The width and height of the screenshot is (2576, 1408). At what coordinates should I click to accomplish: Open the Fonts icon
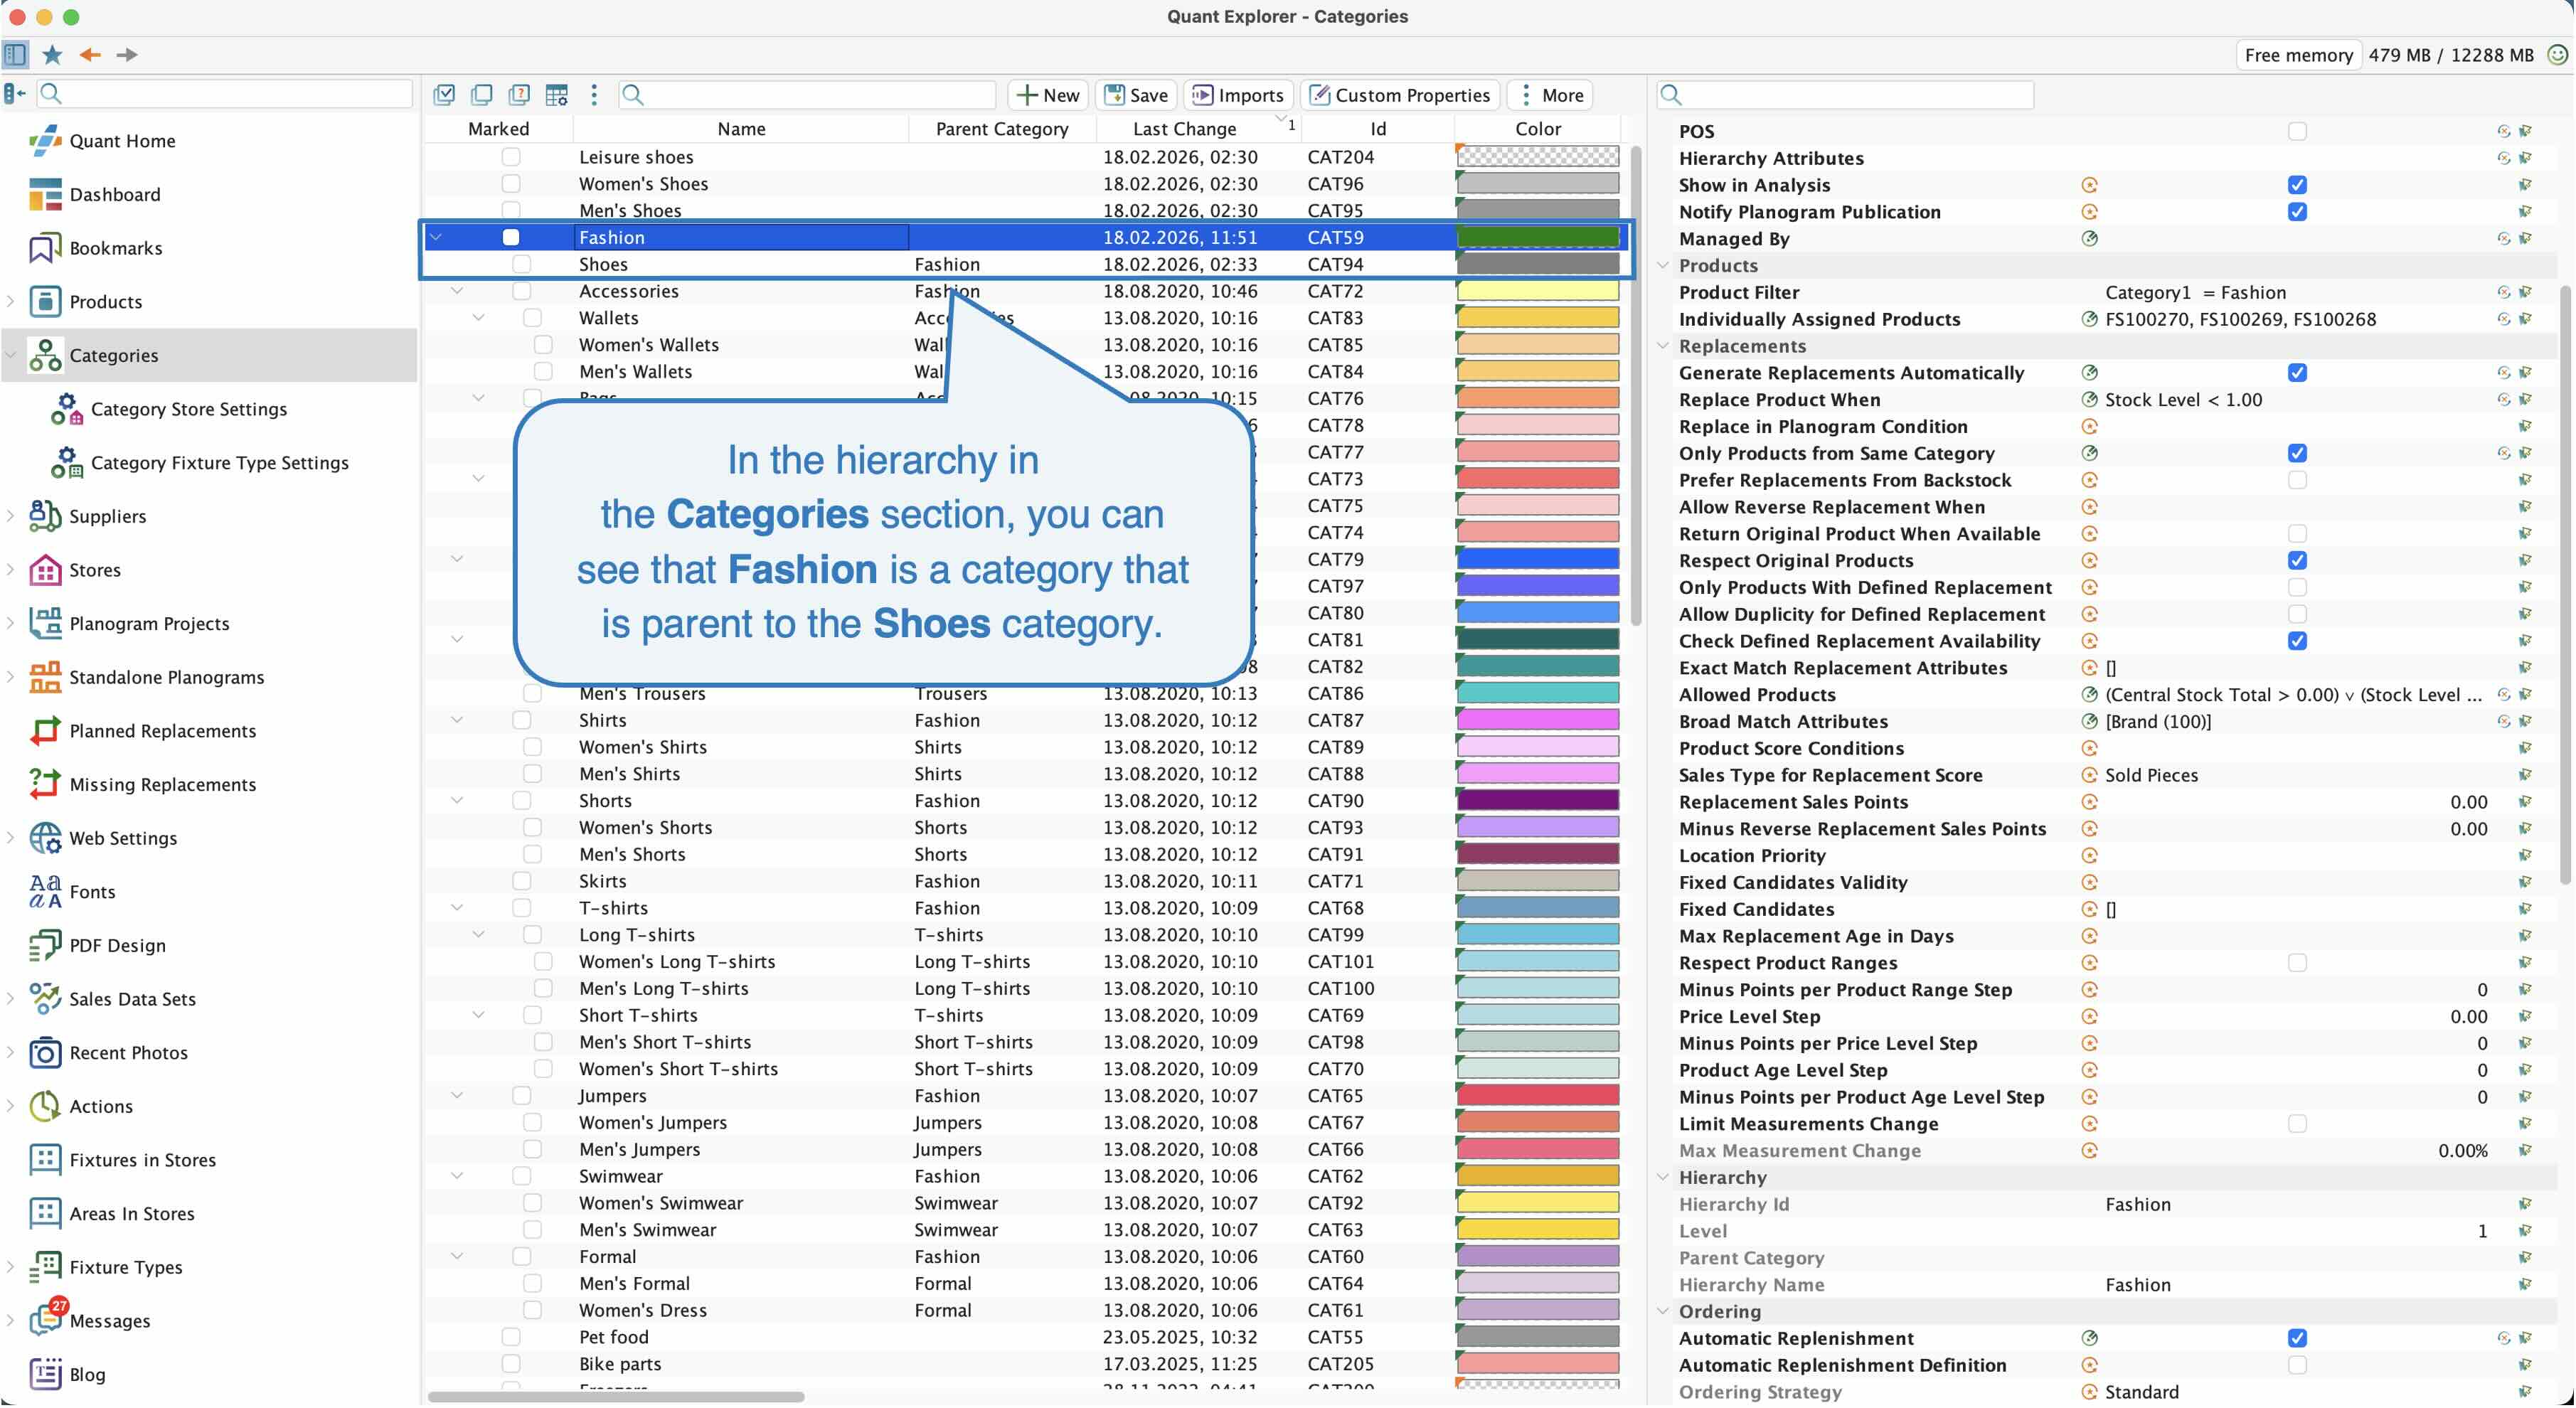tap(45, 892)
